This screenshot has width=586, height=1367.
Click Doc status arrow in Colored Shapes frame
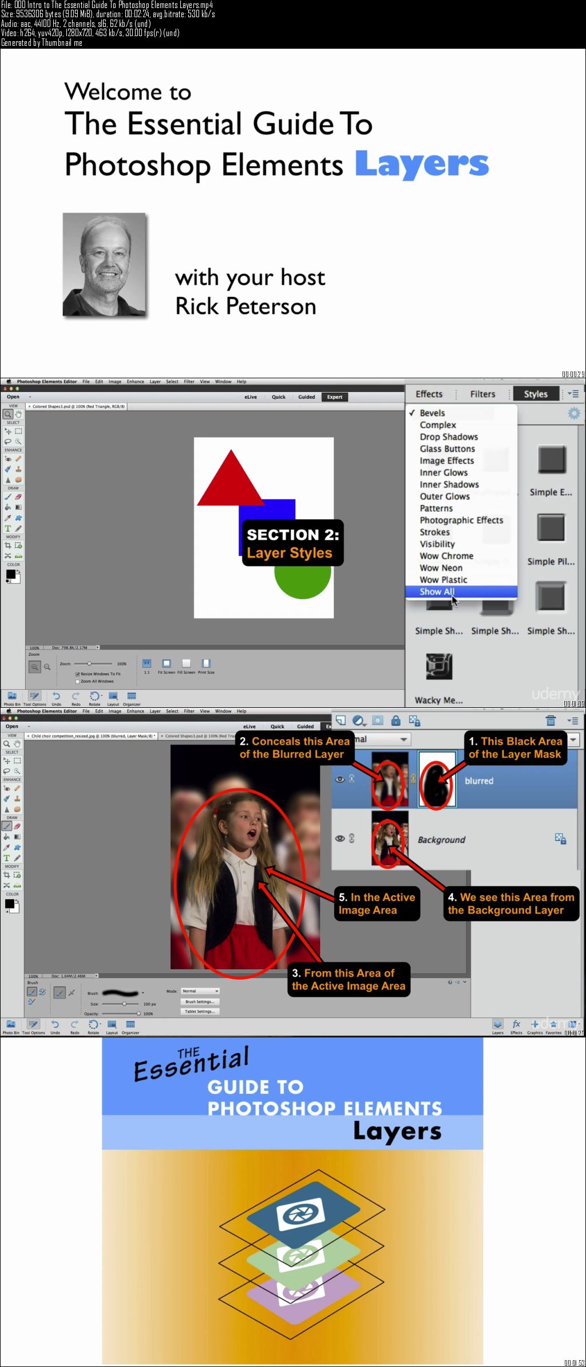97,647
